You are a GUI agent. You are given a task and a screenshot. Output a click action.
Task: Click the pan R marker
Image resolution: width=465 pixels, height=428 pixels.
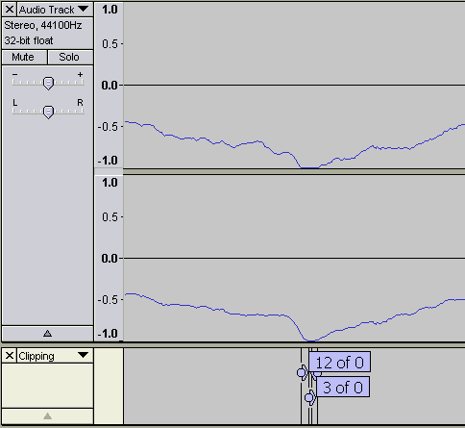tap(80, 103)
